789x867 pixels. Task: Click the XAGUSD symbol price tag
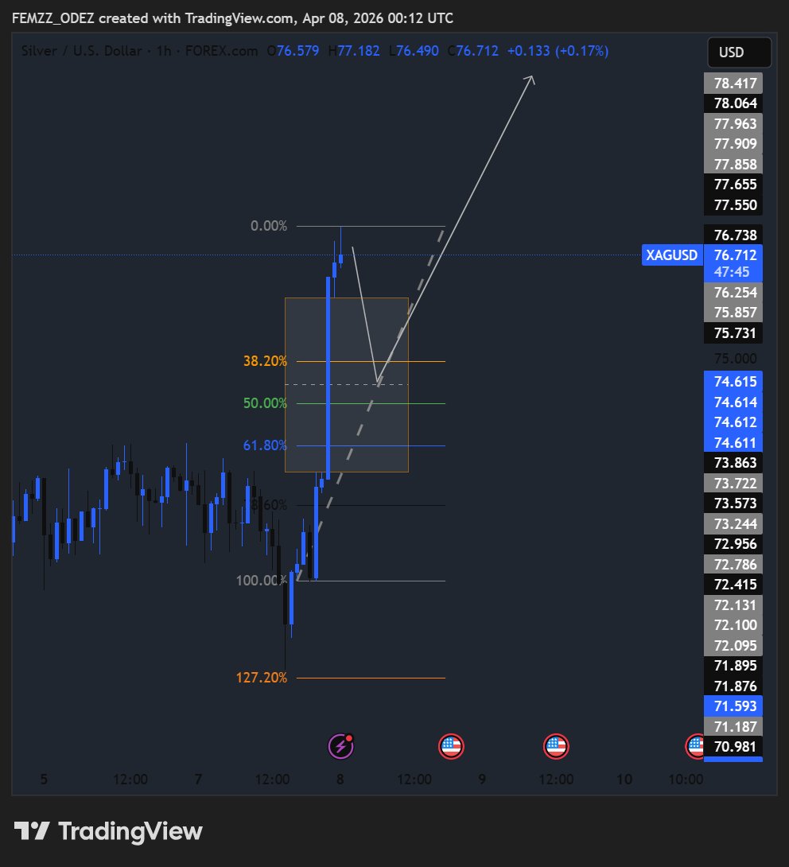click(x=672, y=255)
